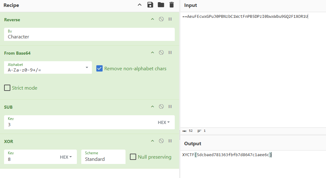The image size is (326, 178).
Task: Collapse the recipe pane using the top chevron
Action: tap(140, 5)
